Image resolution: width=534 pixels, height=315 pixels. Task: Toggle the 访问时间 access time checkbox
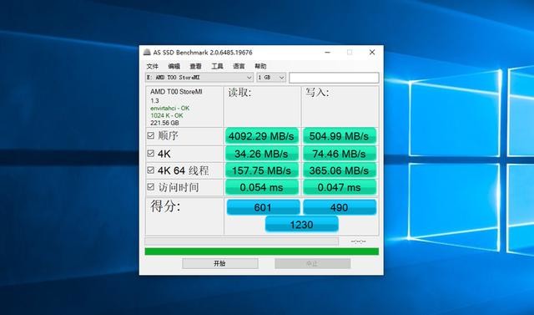coord(150,186)
